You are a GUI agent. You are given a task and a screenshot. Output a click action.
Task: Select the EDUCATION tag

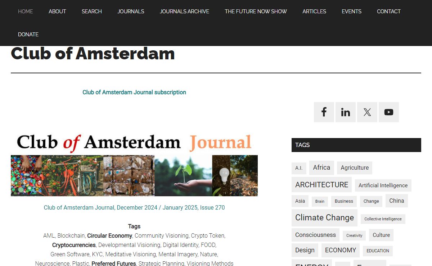(x=378, y=251)
